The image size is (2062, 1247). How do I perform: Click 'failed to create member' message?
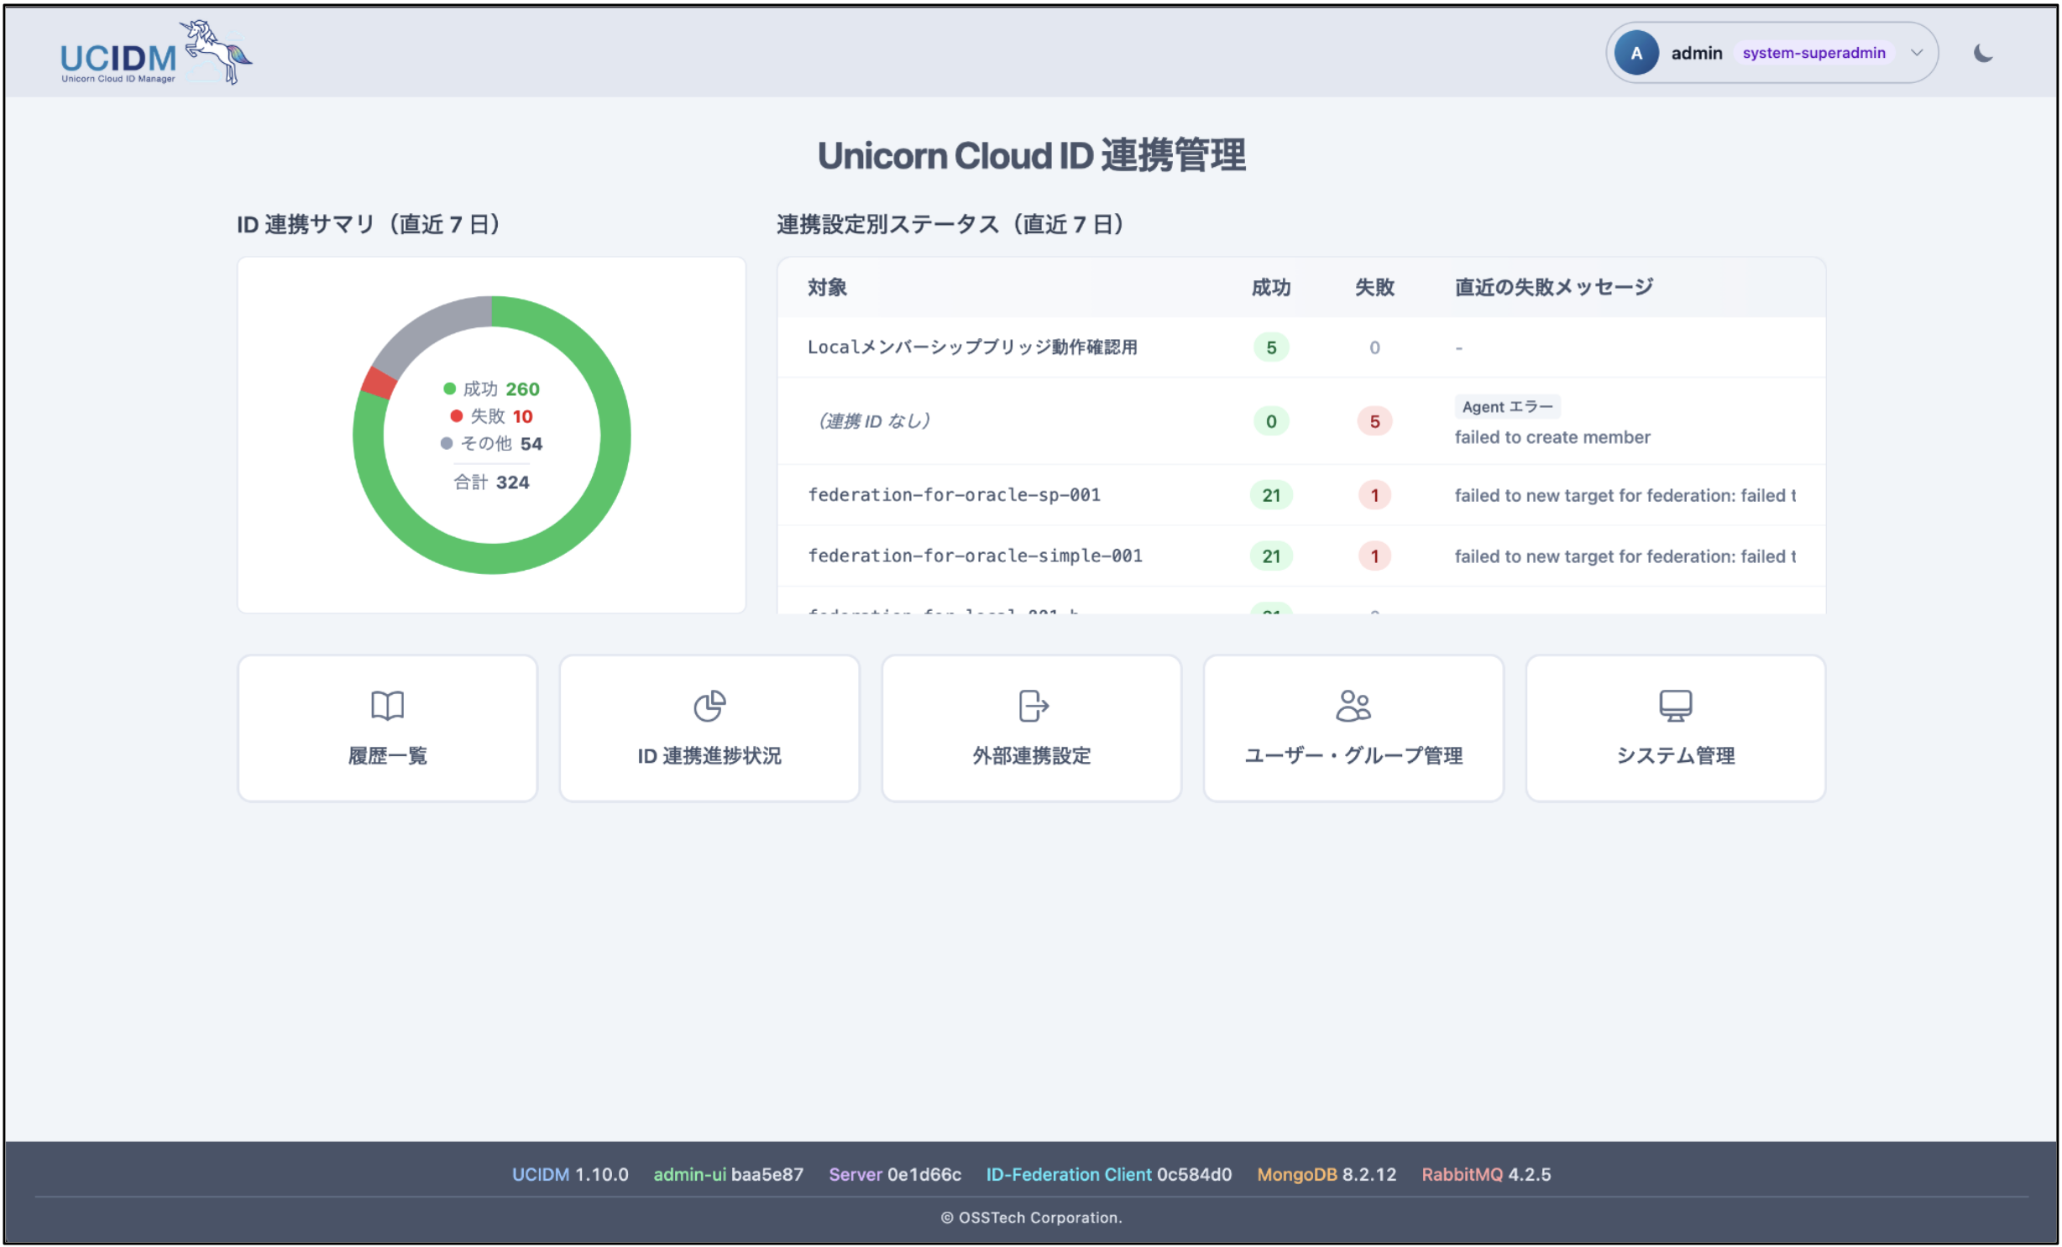coord(1552,437)
